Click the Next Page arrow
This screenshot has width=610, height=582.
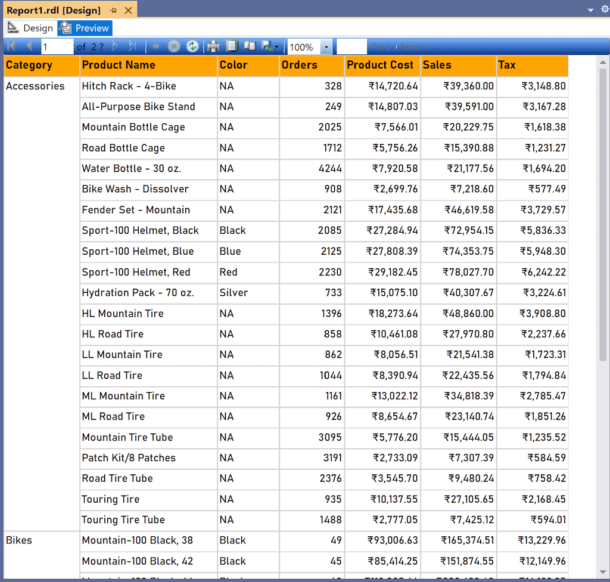115,46
